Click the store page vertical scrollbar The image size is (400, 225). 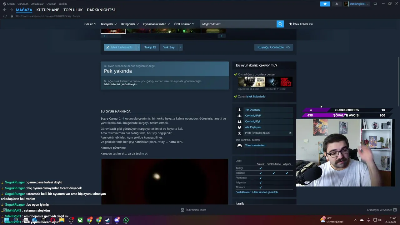(398, 81)
